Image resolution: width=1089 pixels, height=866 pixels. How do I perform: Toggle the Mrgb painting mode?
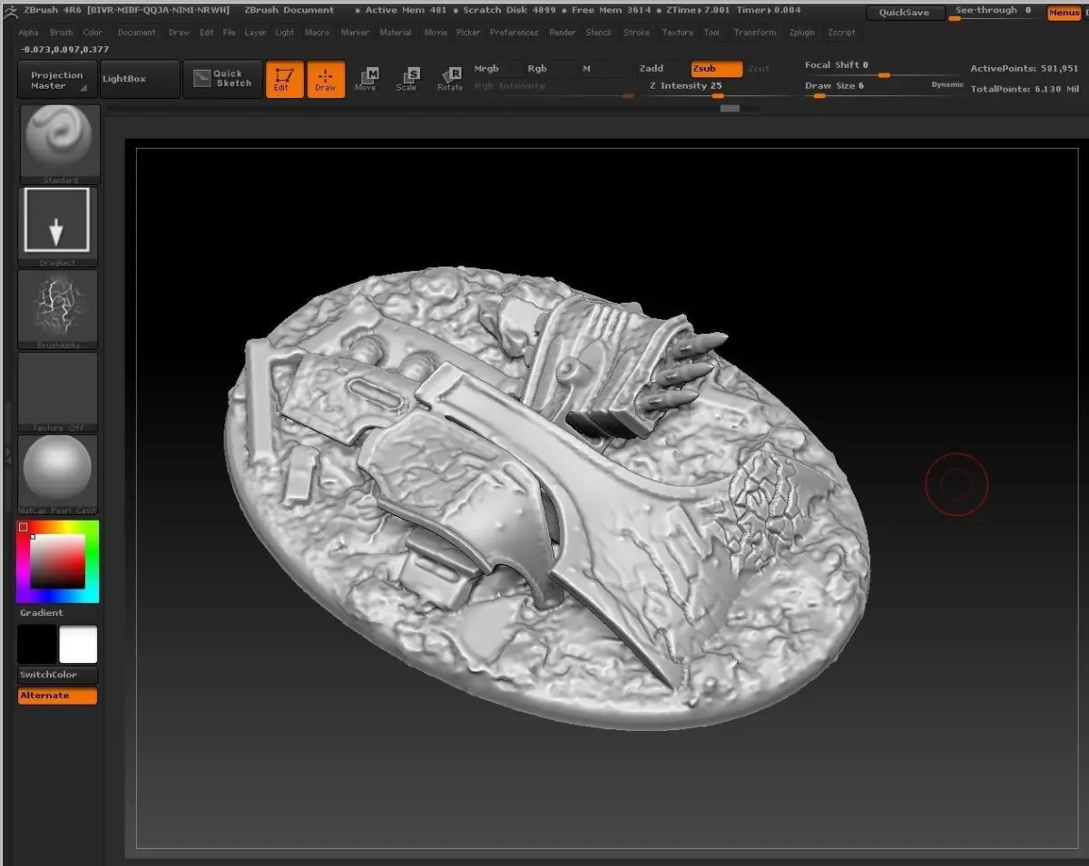pos(487,69)
